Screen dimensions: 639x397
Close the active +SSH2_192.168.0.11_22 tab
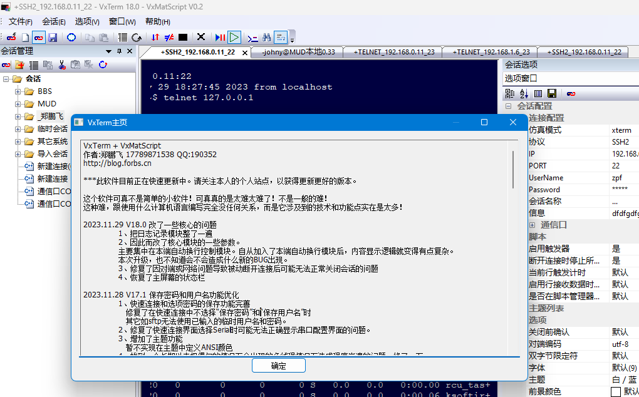tap(245, 53)
